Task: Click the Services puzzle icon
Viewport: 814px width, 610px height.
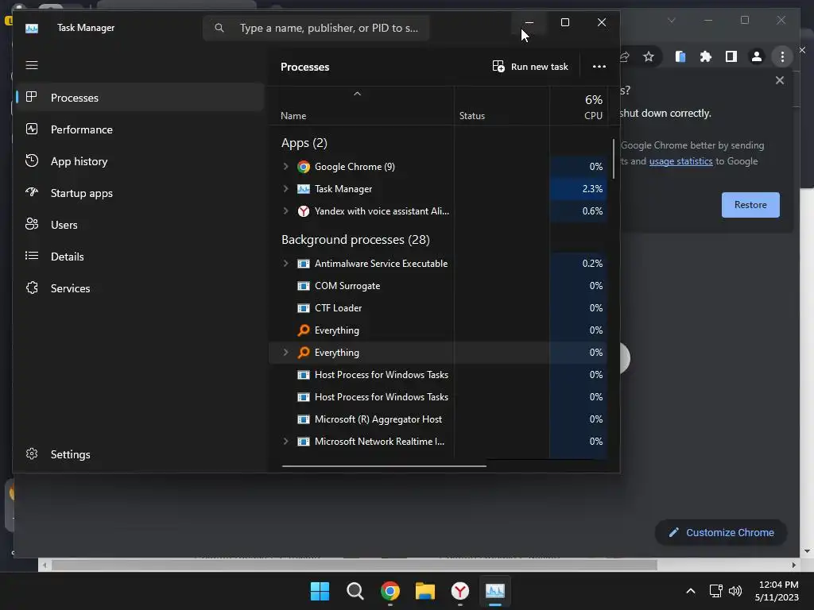Action: click(x=32, y=288)
